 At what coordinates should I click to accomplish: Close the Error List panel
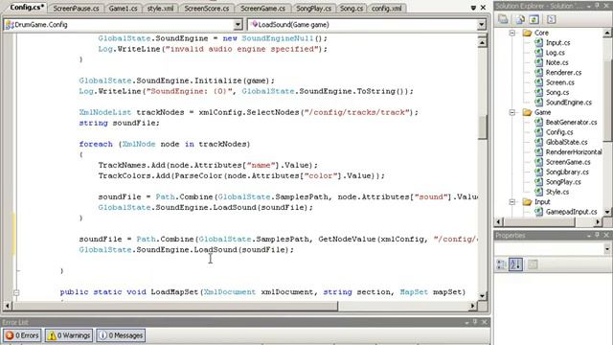coord(485,322)
